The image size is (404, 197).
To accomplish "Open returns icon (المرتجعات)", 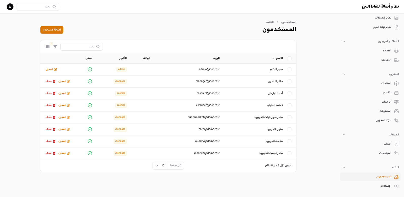I will pos(396,153).
